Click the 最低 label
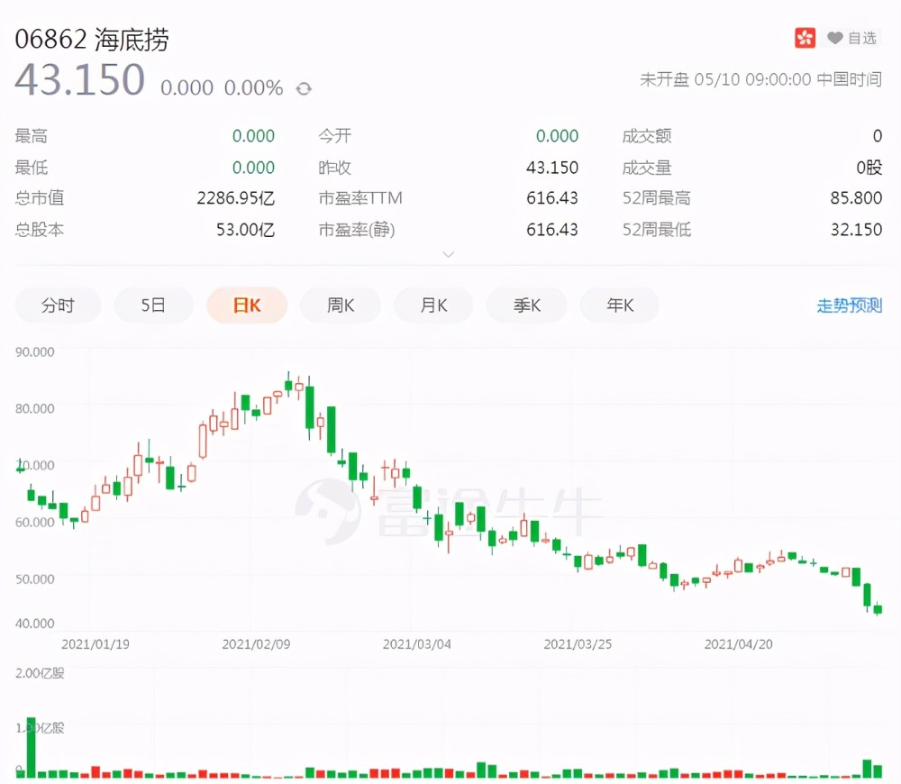The image size is (901, 784). [x=31, y=168]
